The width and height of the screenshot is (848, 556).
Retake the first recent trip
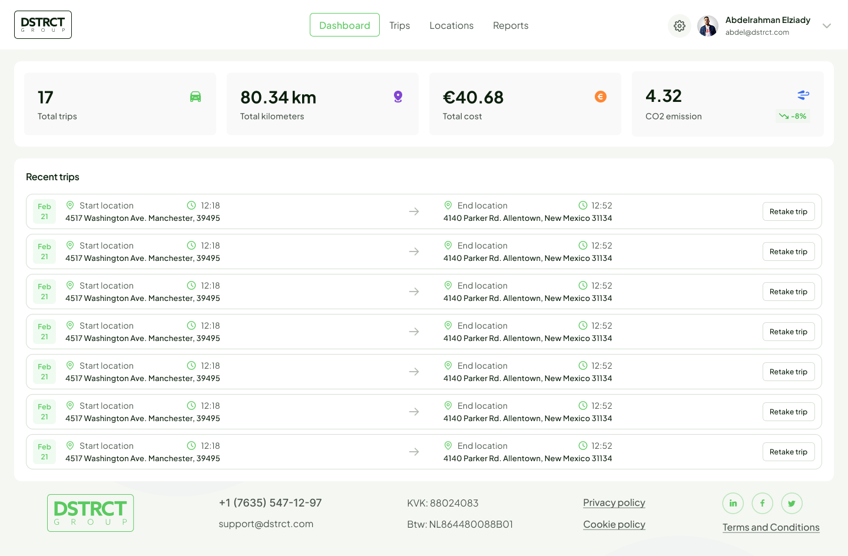tap(788, 211)
